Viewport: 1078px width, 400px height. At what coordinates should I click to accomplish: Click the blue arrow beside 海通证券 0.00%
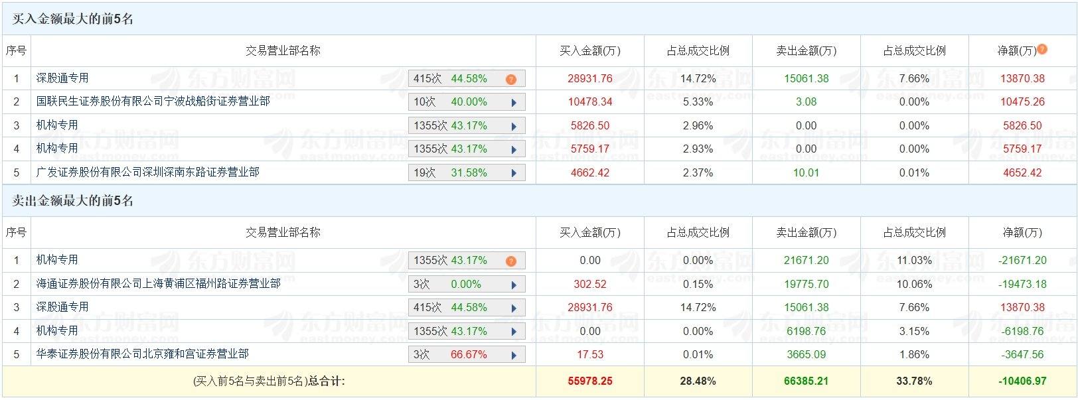(x=513, y=284)
